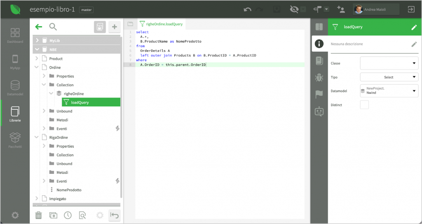This screenshot has width=422, height=224.
Task: Toggle the crossed-out eye visibility icon
Action: point(294,9)
